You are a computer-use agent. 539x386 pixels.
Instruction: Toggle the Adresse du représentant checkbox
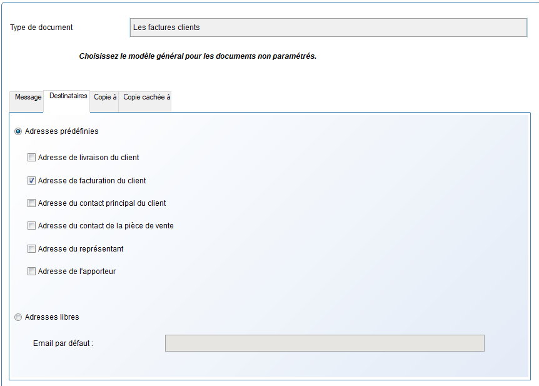pyautogui.click(x=32, y=249)
